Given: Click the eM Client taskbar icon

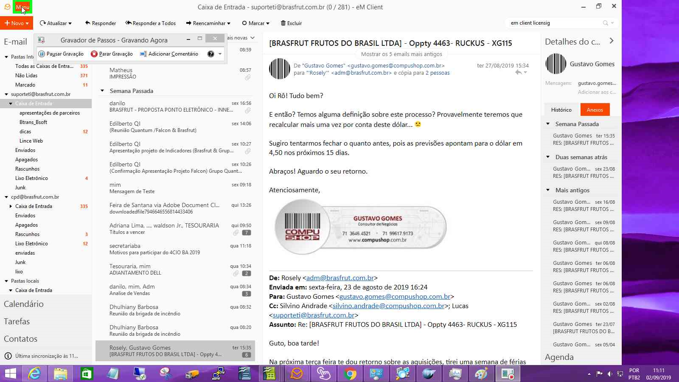Looking at the screenshot, I should coord(297,374).
